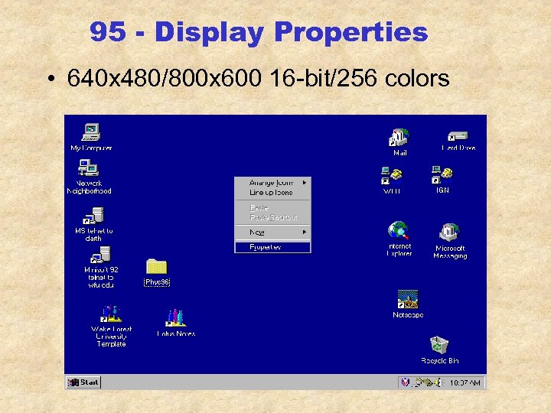Open Arrange Icons submenu in context menu
This screenshot has height=413, width=551.
272,183
